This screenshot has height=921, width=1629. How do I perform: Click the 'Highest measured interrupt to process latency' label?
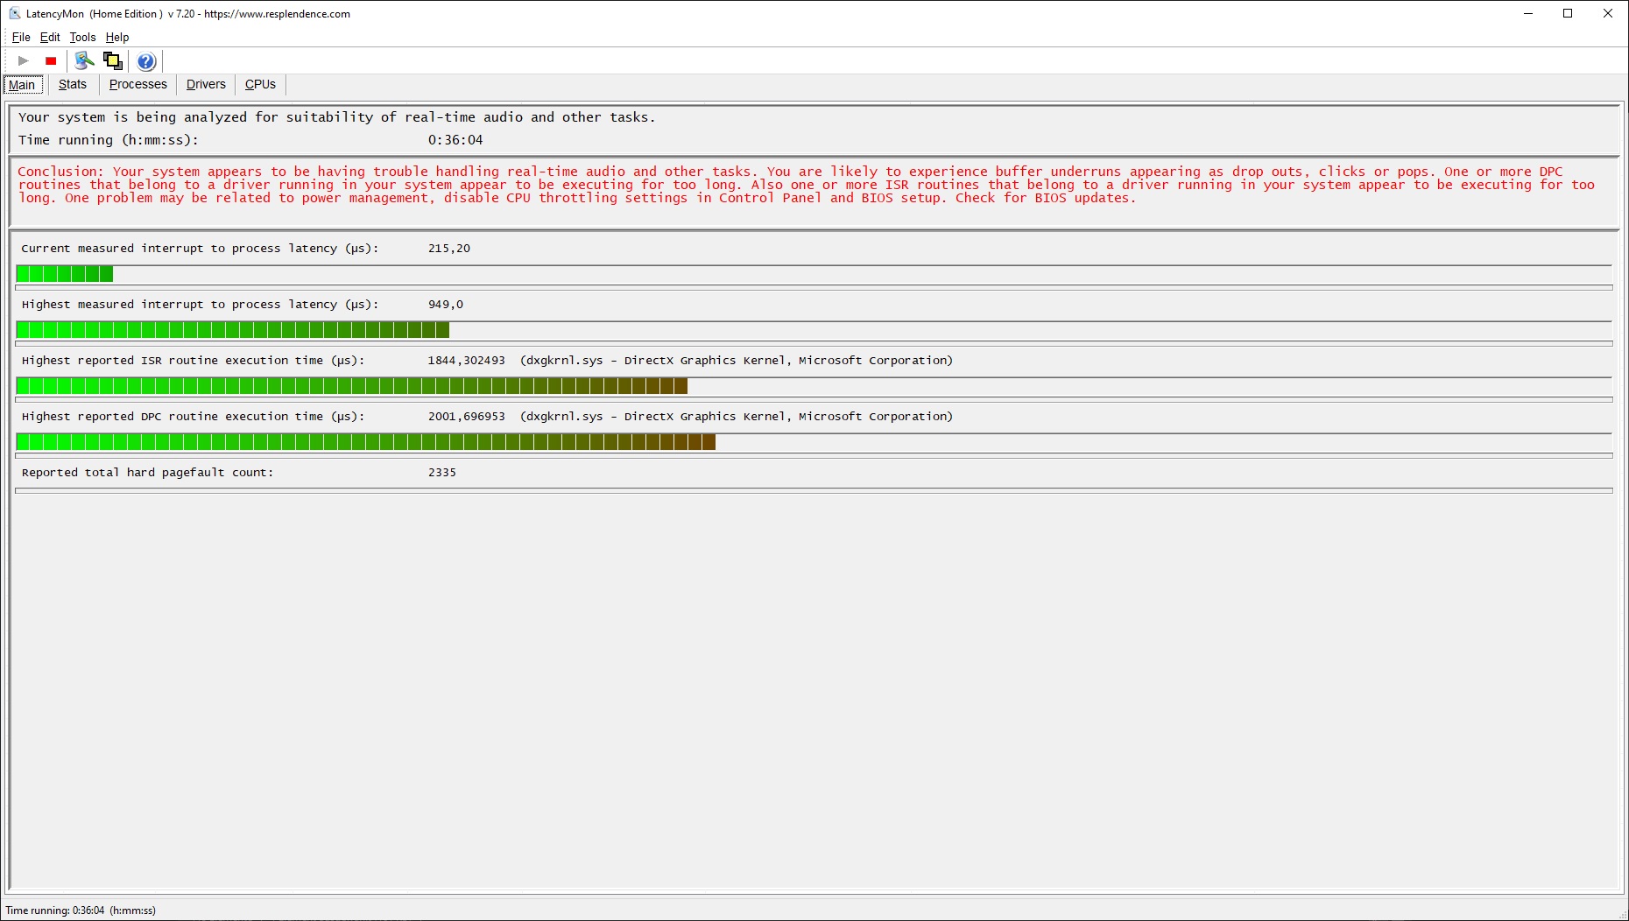coord(200,305)
